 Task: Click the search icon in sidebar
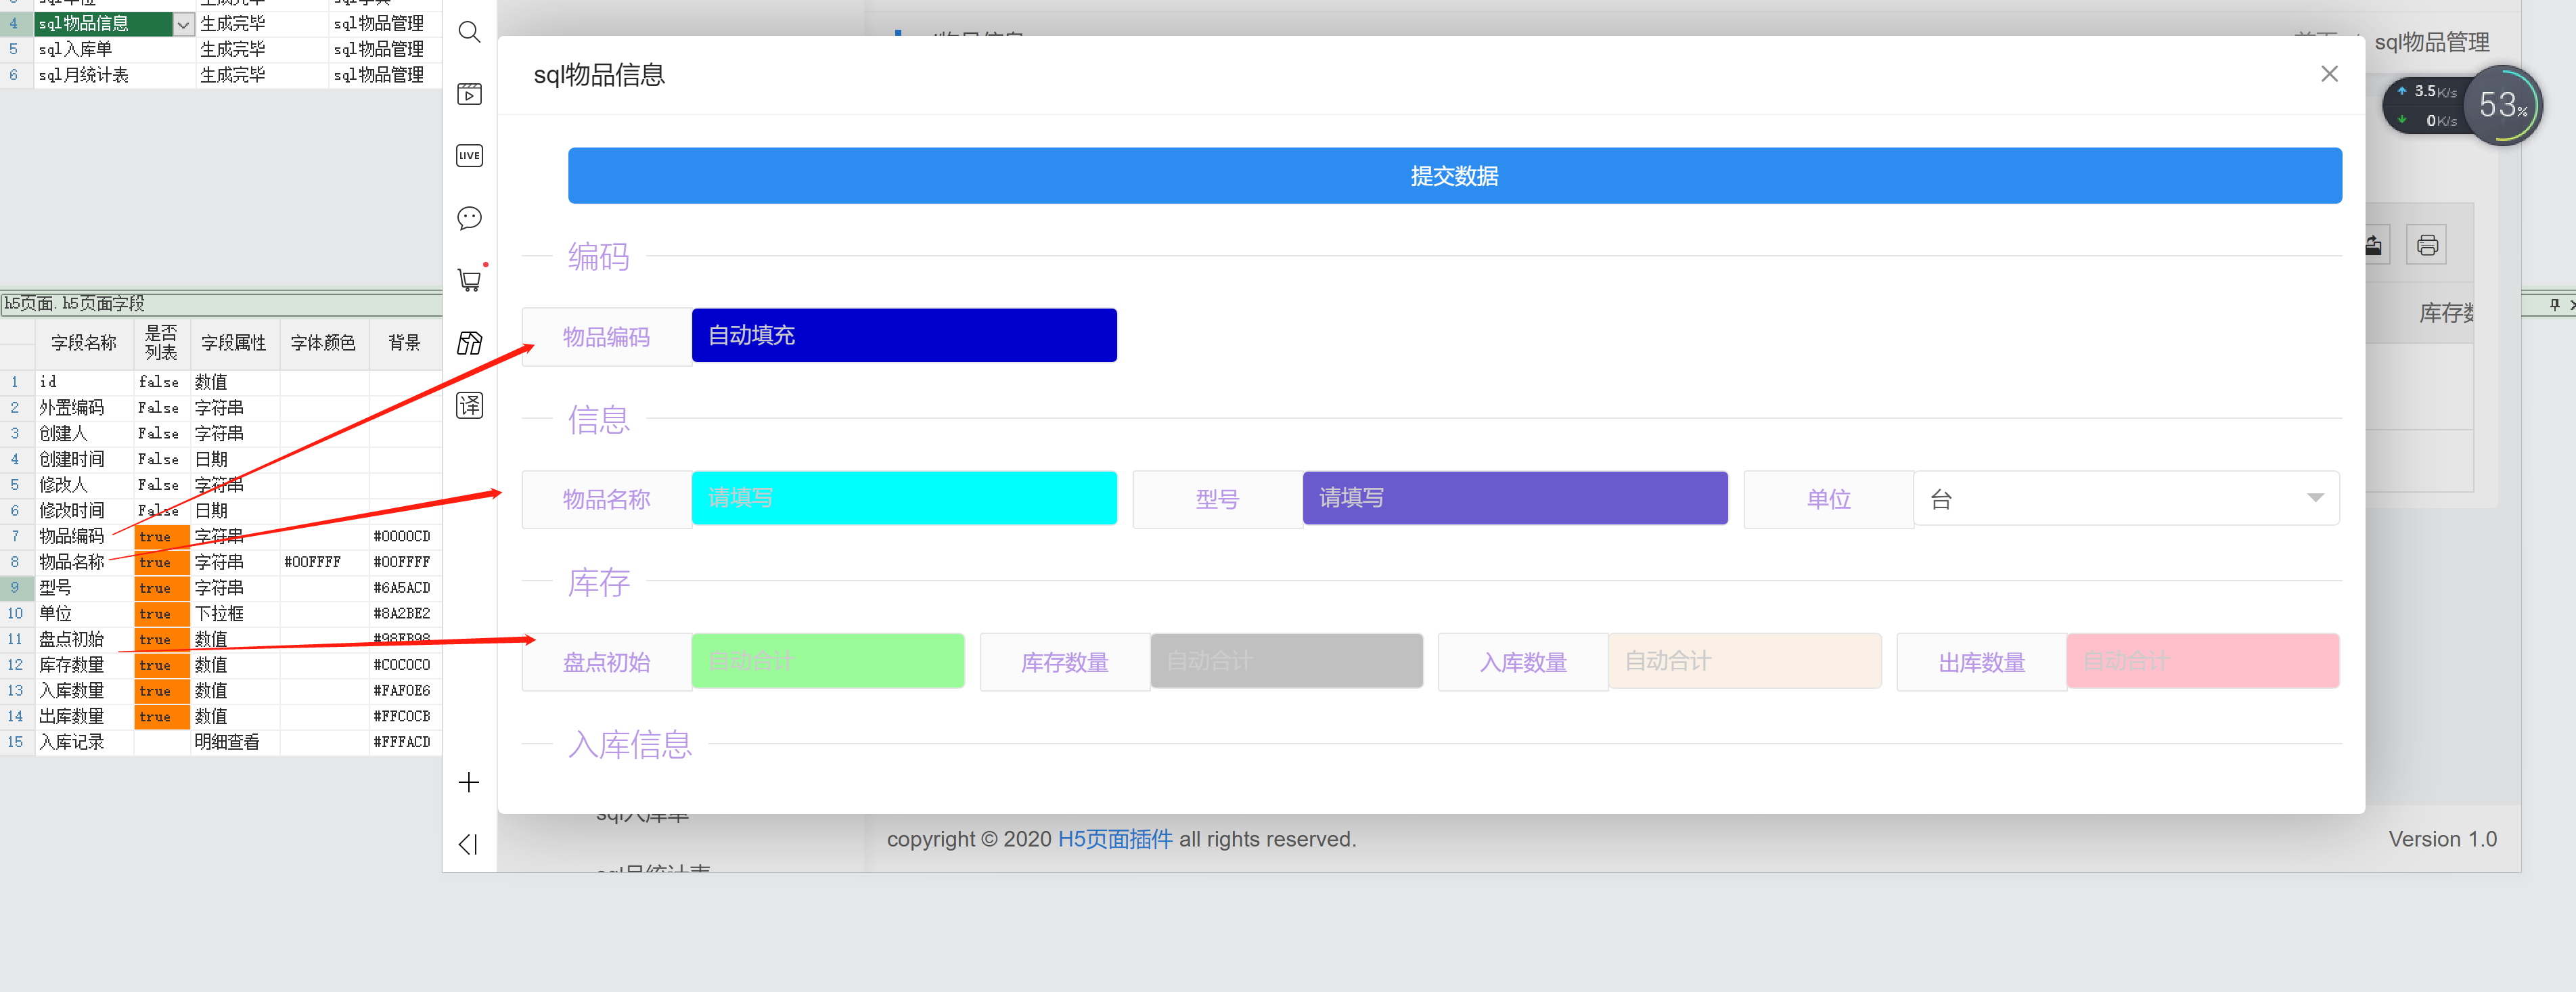point(469,32)
